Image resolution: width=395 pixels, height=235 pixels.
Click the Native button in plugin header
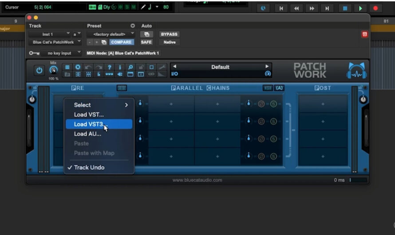pyautogui.click(x=170, y=42)
